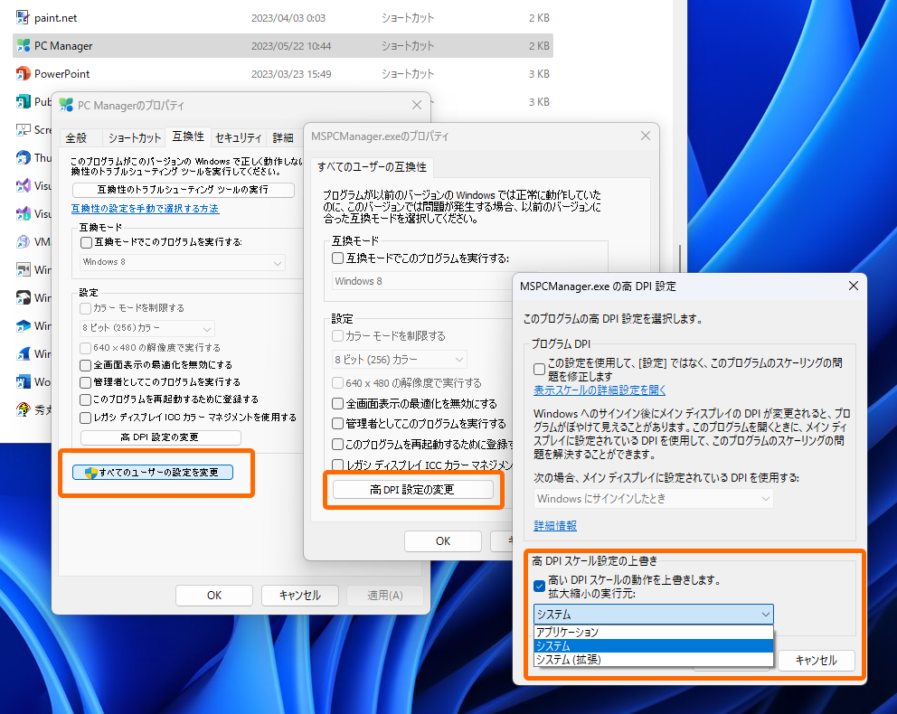Screen dimensions: 897x714
Task: Open 互換性の設定を手動で選択する方法 link
Action: point(145,209)
